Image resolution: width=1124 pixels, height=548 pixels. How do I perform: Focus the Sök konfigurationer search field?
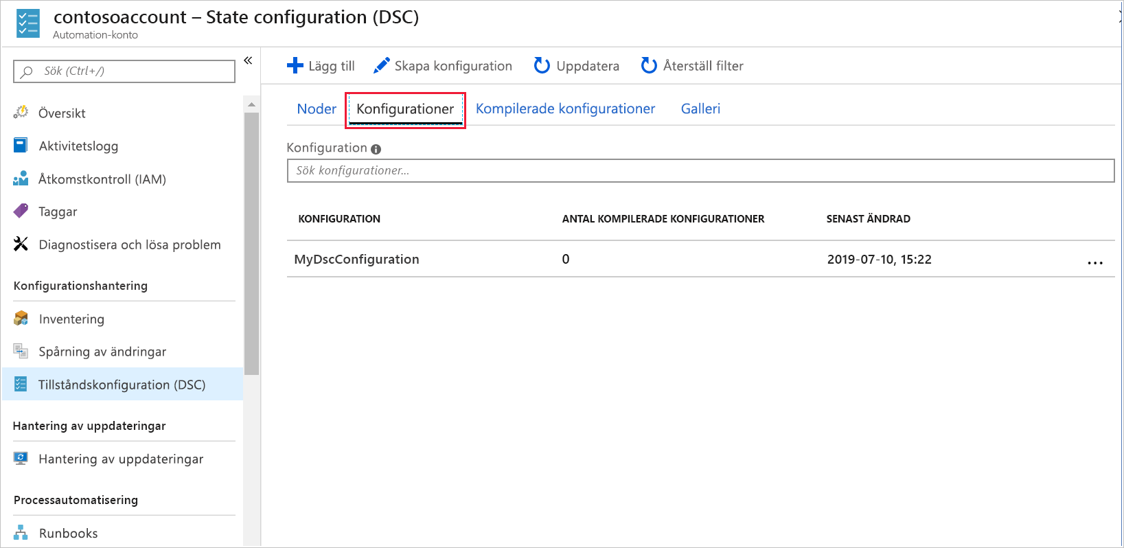tap(700, 170)
